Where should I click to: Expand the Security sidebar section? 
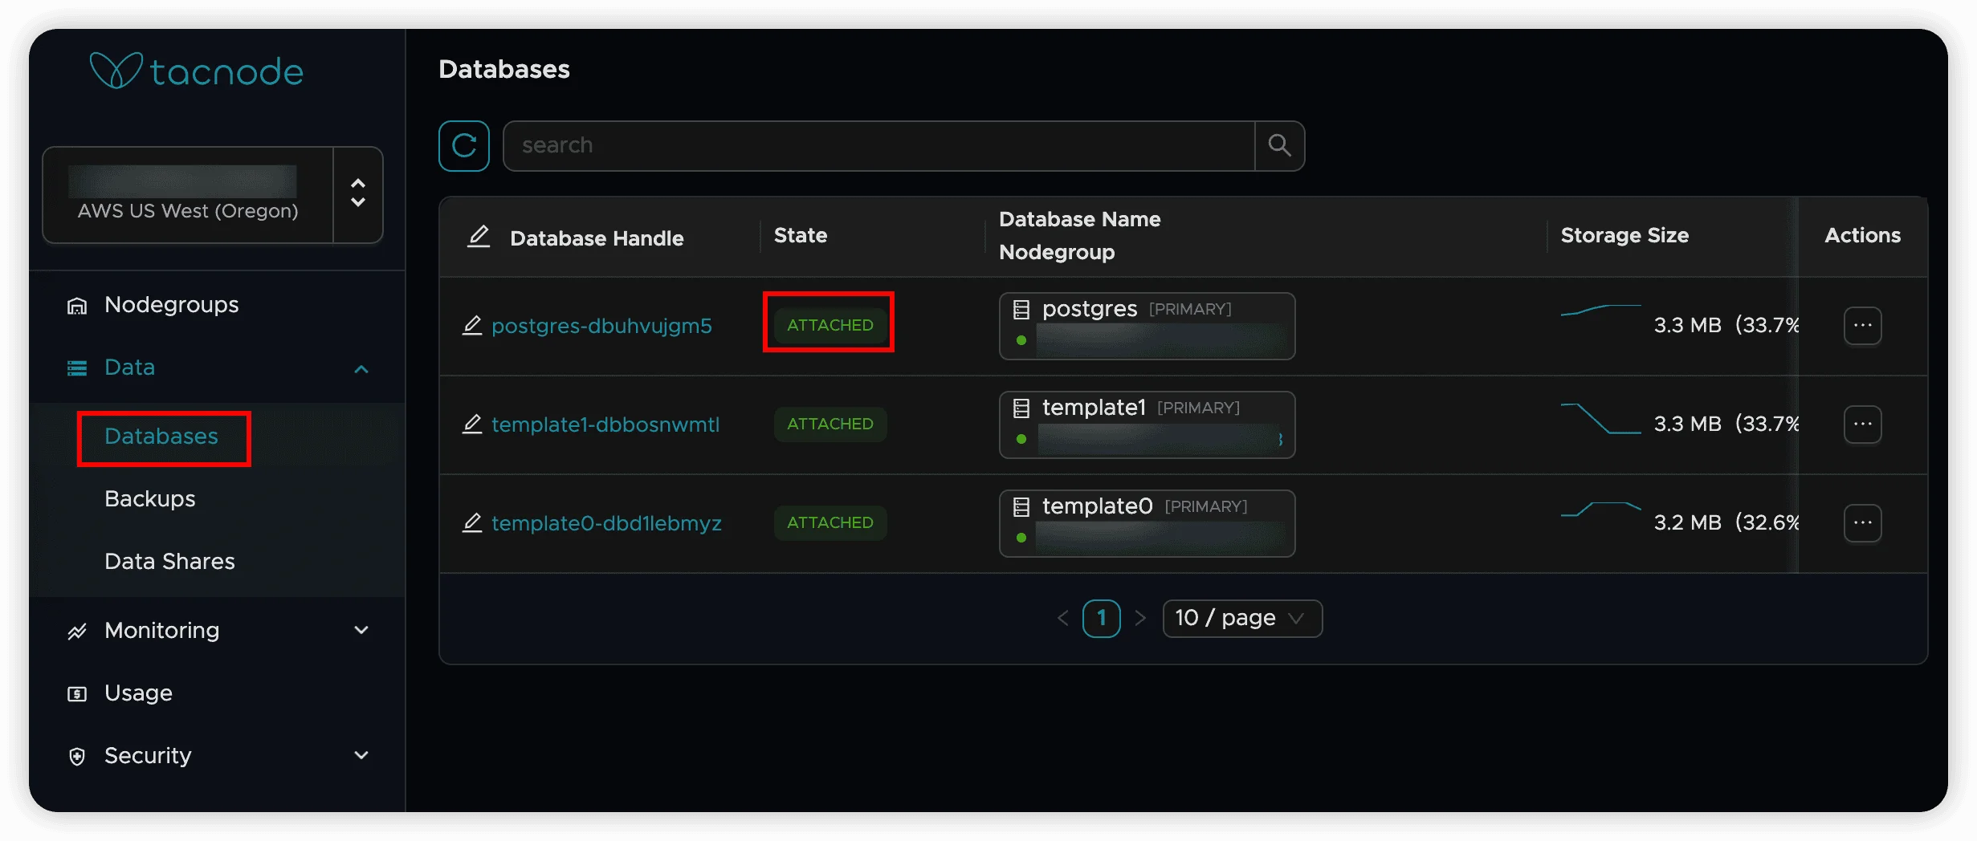pyautogui.click(x=361, y=756)
